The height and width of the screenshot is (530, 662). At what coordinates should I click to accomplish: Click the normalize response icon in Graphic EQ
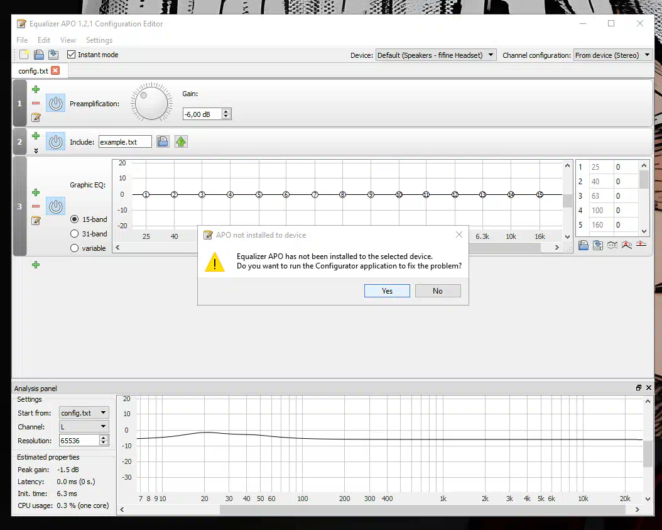click(x=627, y=245)
